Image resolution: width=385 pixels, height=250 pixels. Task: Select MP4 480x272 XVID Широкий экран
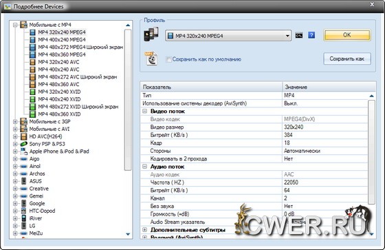[78, 107]
